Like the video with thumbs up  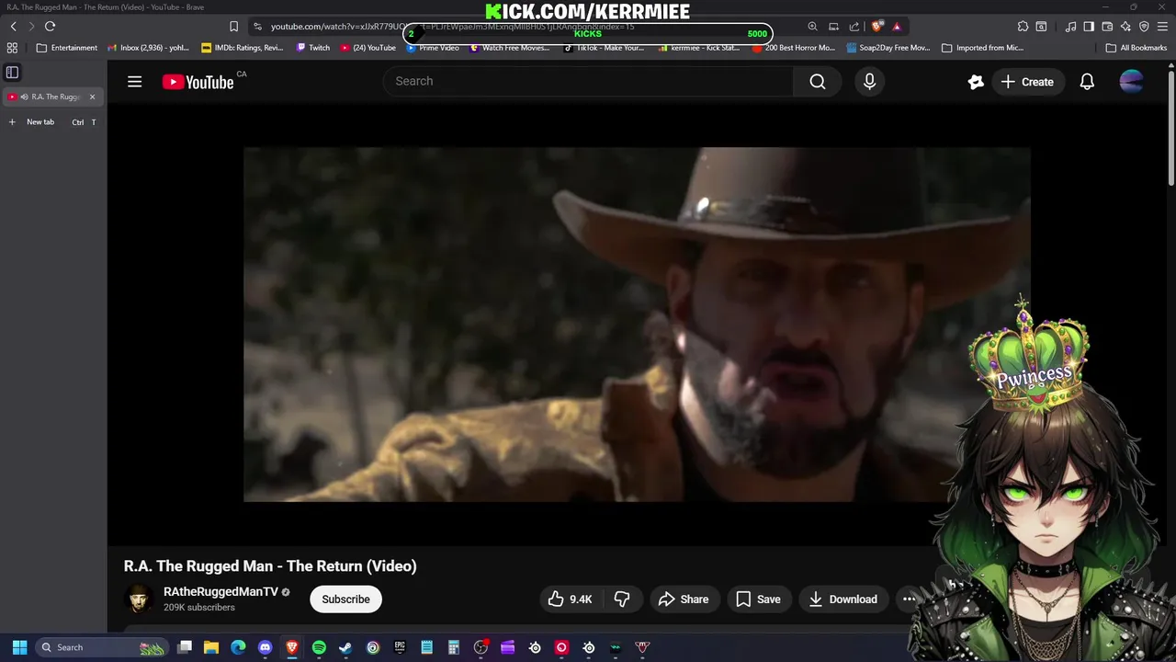[570, 599]
